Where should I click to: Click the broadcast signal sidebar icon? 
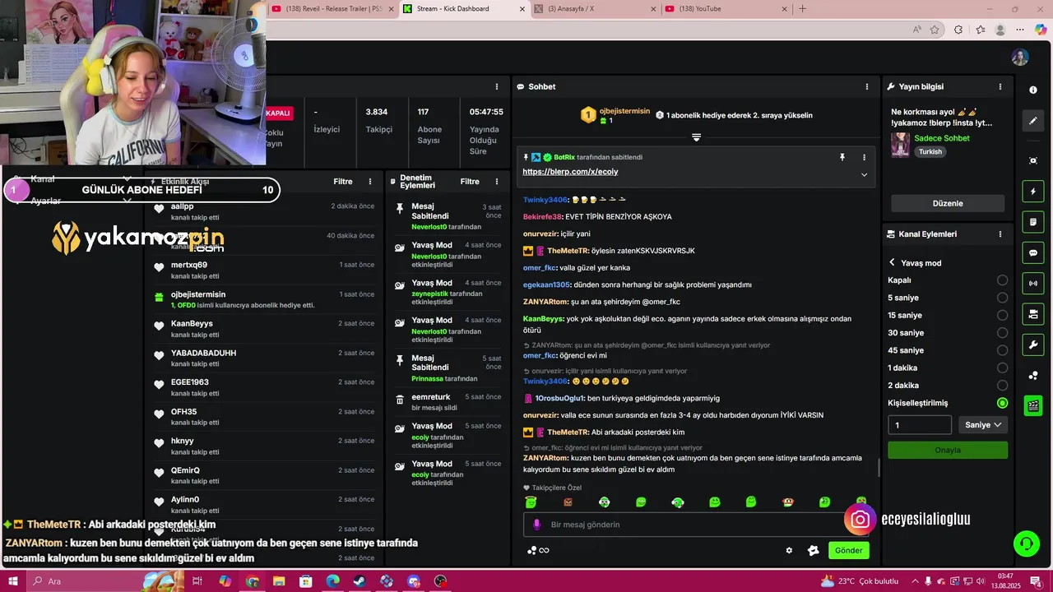point(1033,284)
